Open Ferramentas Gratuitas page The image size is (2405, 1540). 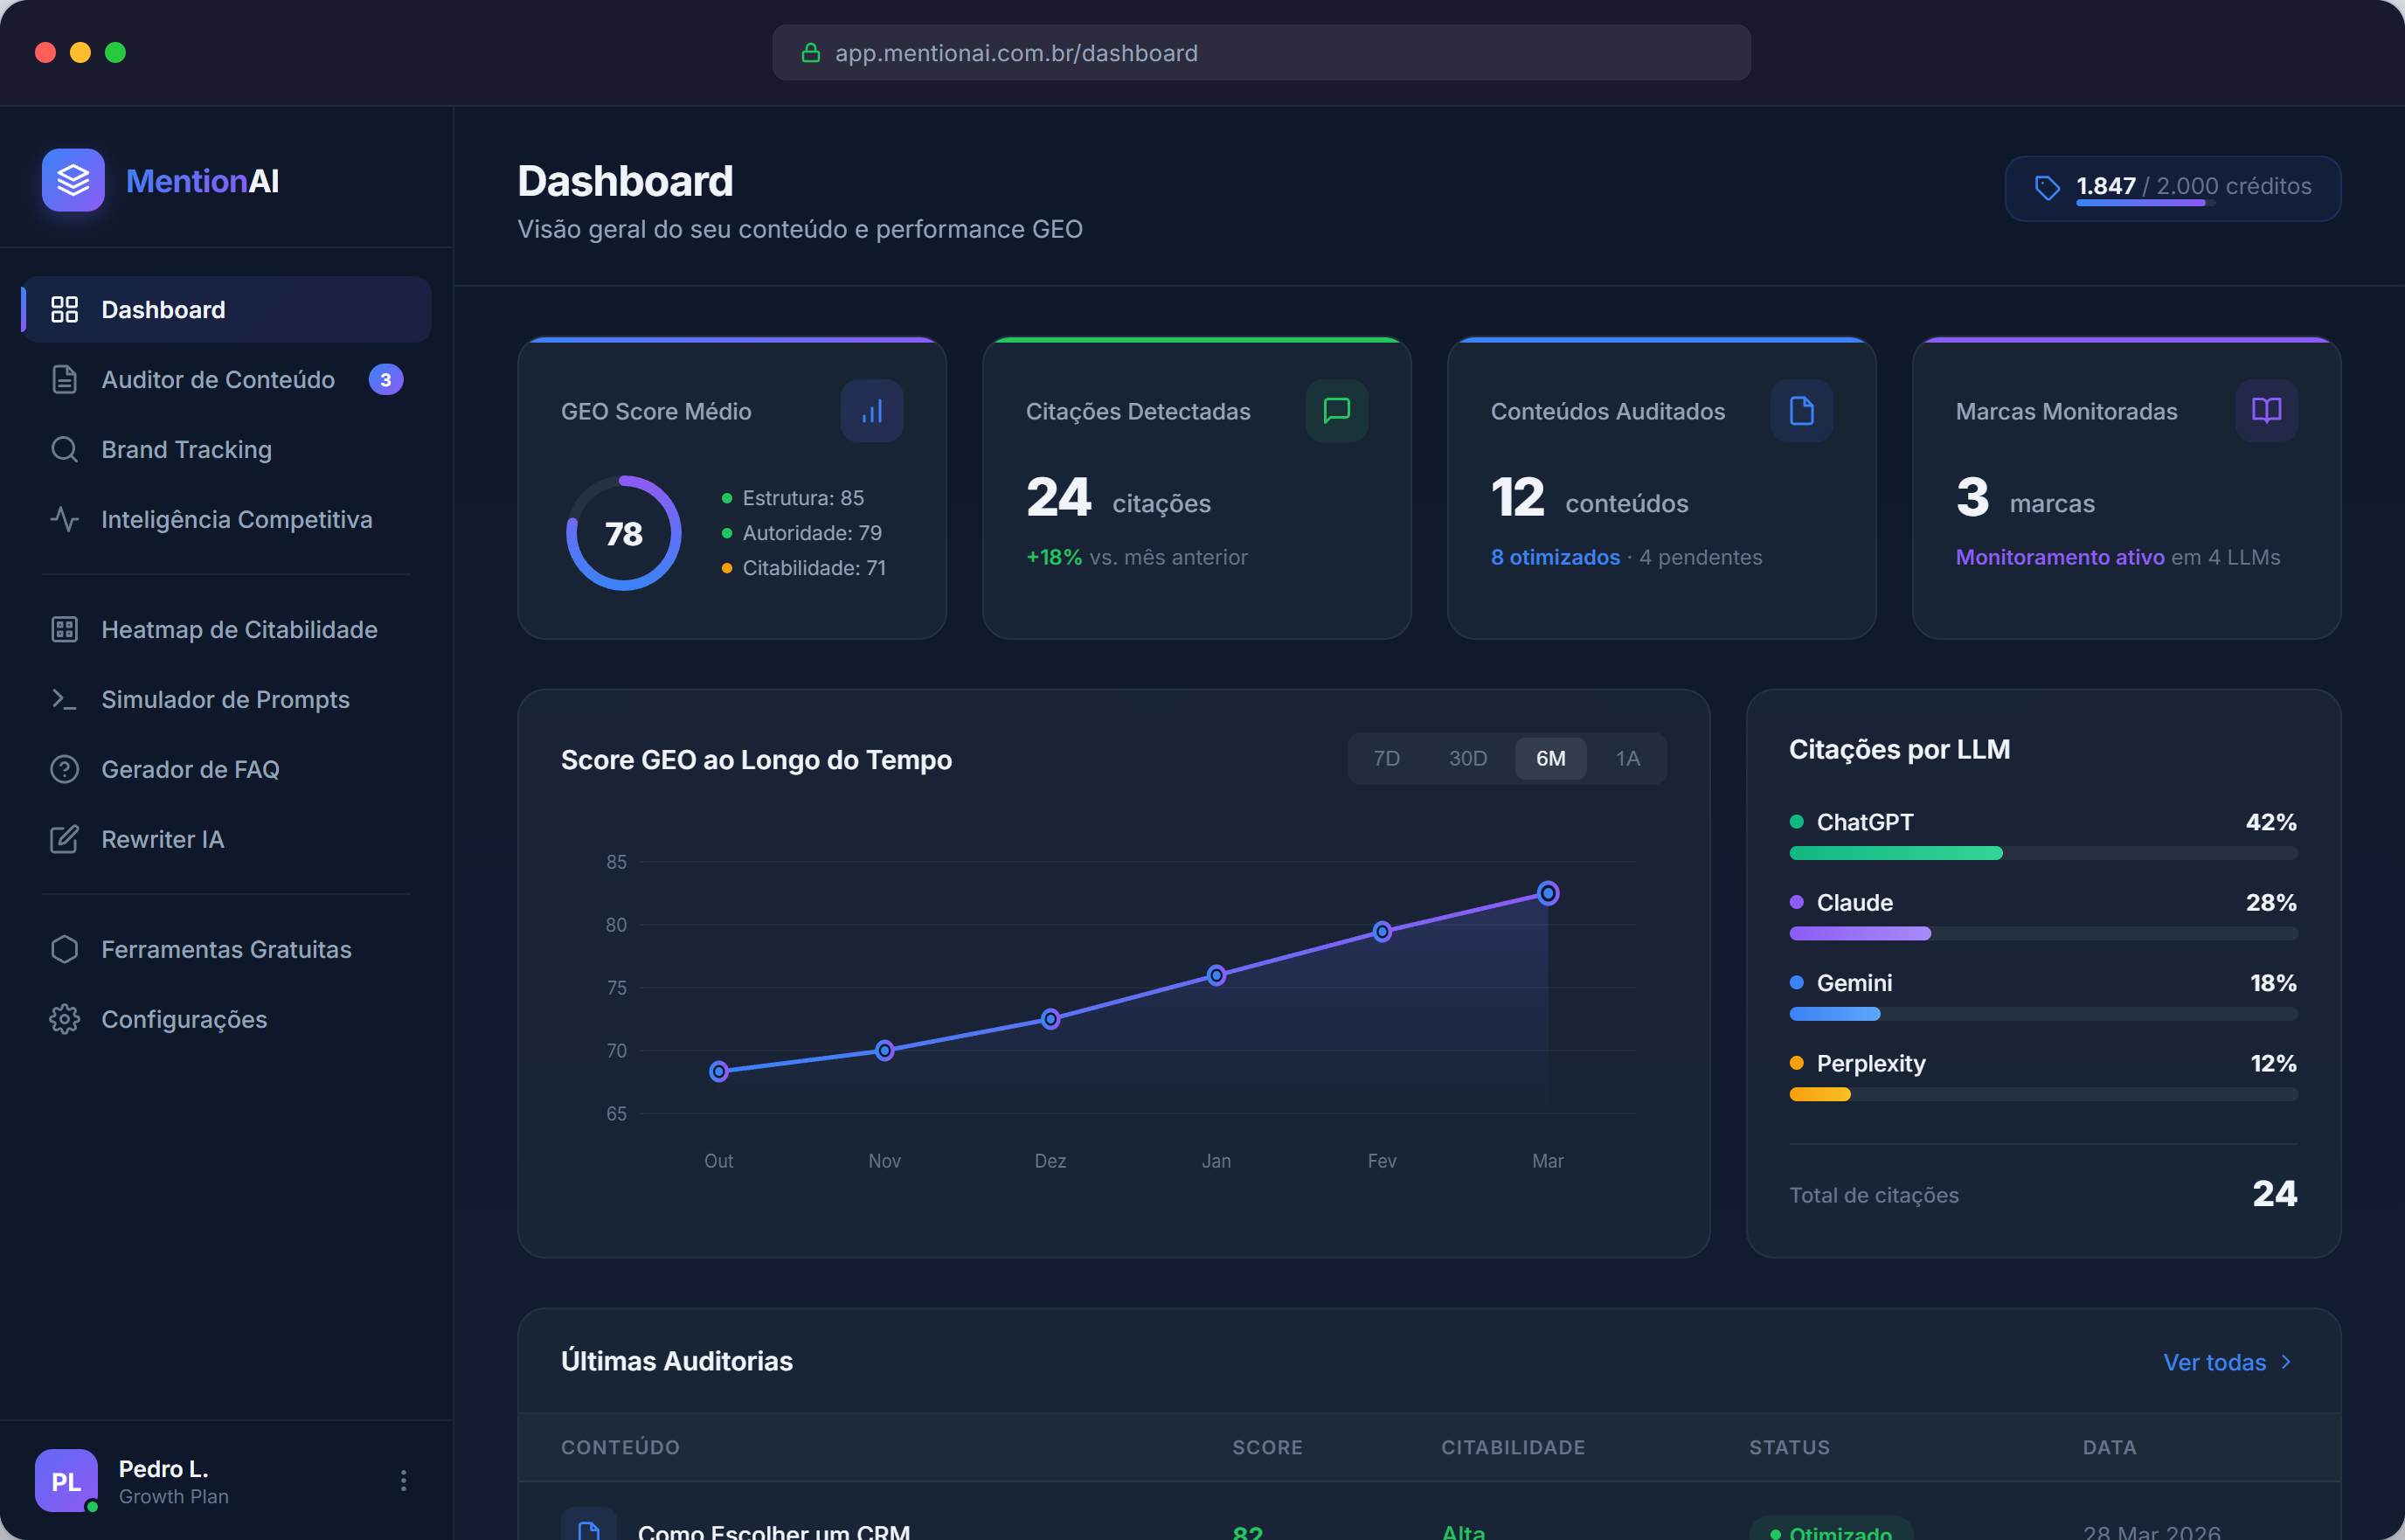(x=226, y=949)
